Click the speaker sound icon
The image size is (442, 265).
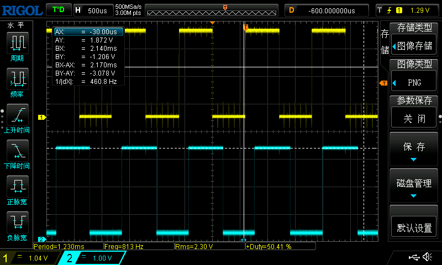427,257
